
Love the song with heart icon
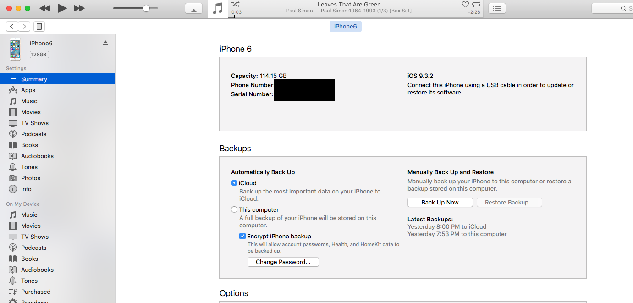point(465,5)
